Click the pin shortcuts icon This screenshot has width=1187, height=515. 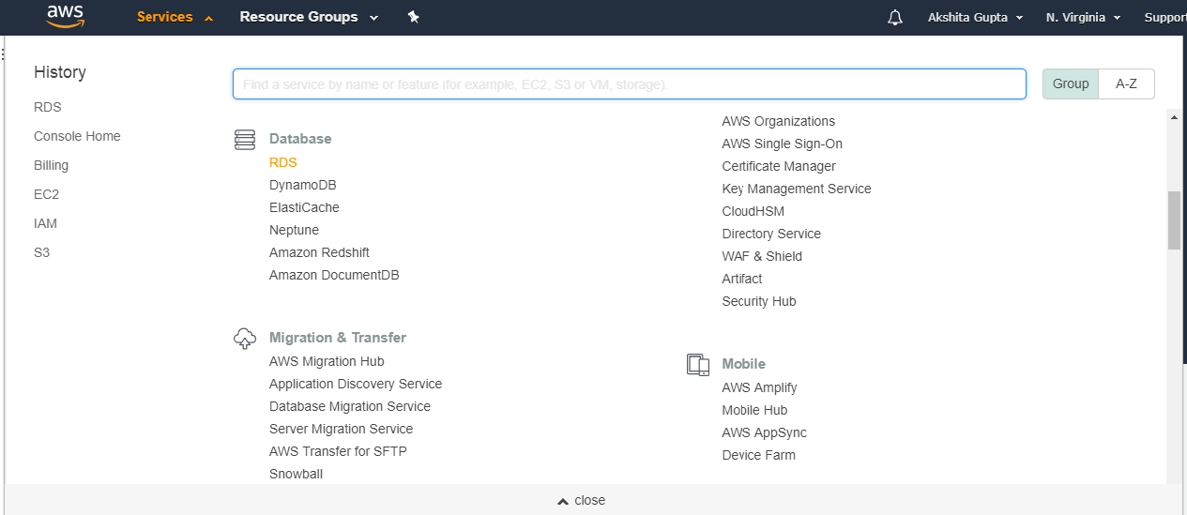414,17
